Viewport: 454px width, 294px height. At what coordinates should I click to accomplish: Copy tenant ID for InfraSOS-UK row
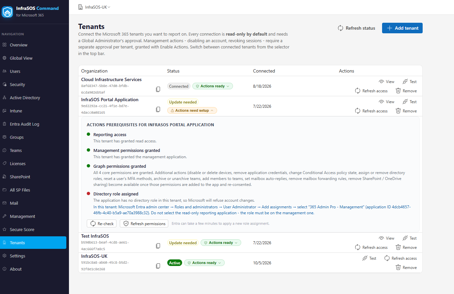tap(158, 266)
